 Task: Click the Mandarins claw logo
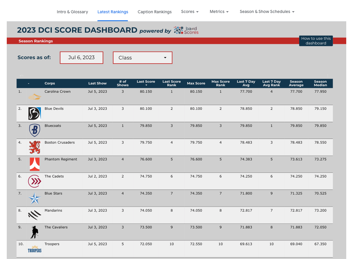(x=34, y=215)
